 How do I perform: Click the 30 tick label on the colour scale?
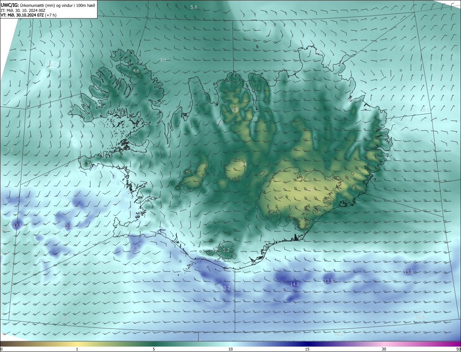pyautogui.click(x=384, y=349)
